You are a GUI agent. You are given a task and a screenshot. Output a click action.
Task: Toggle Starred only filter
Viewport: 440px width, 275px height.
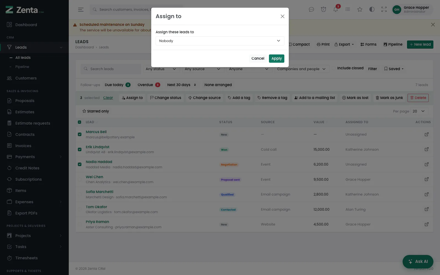pos(96,111)
